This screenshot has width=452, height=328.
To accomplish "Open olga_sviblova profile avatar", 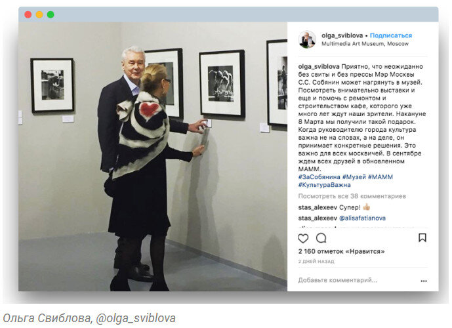I will click(307, 39).
